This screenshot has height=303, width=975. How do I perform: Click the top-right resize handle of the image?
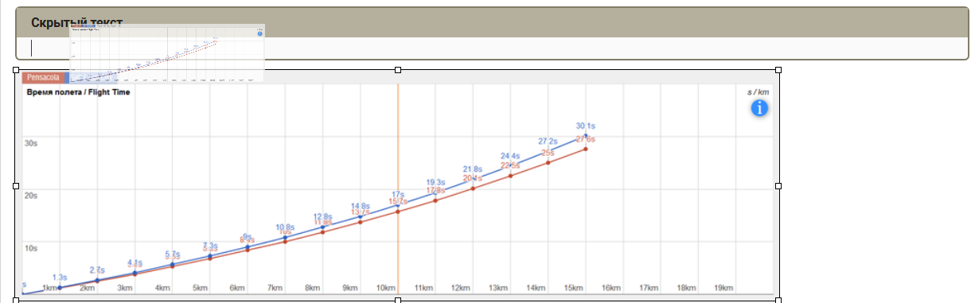point(778,70)
